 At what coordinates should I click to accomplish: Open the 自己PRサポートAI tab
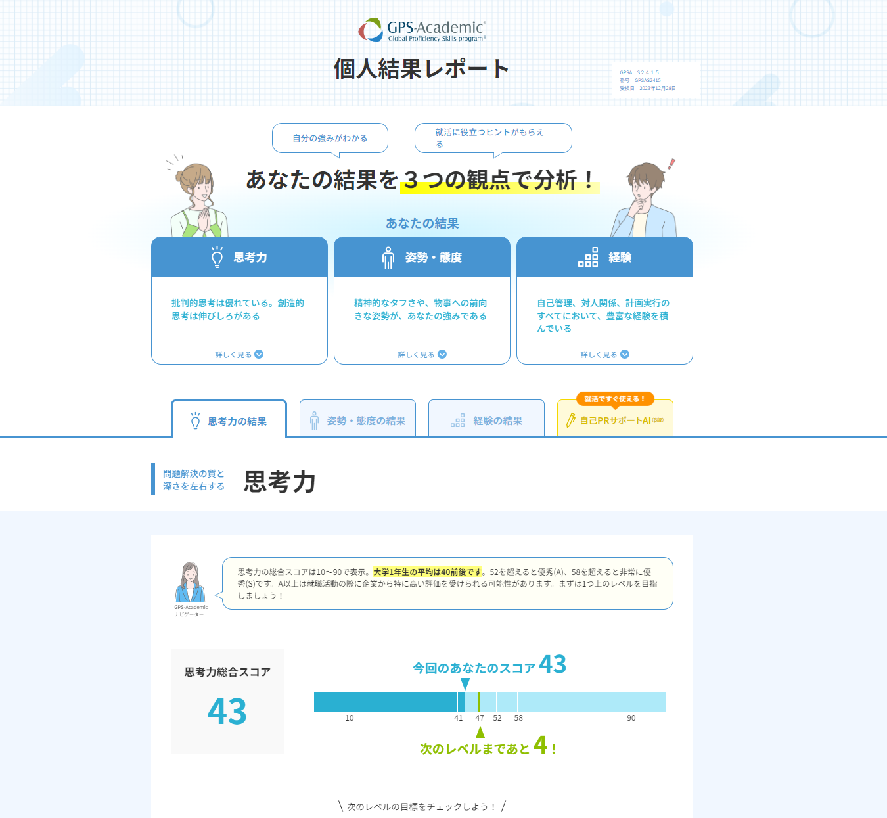point(615,420)
